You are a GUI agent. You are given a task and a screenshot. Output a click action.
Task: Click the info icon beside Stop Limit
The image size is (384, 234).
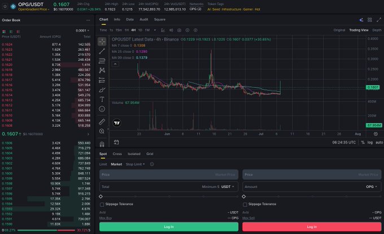pyautogui.click(x=152, y=164)
